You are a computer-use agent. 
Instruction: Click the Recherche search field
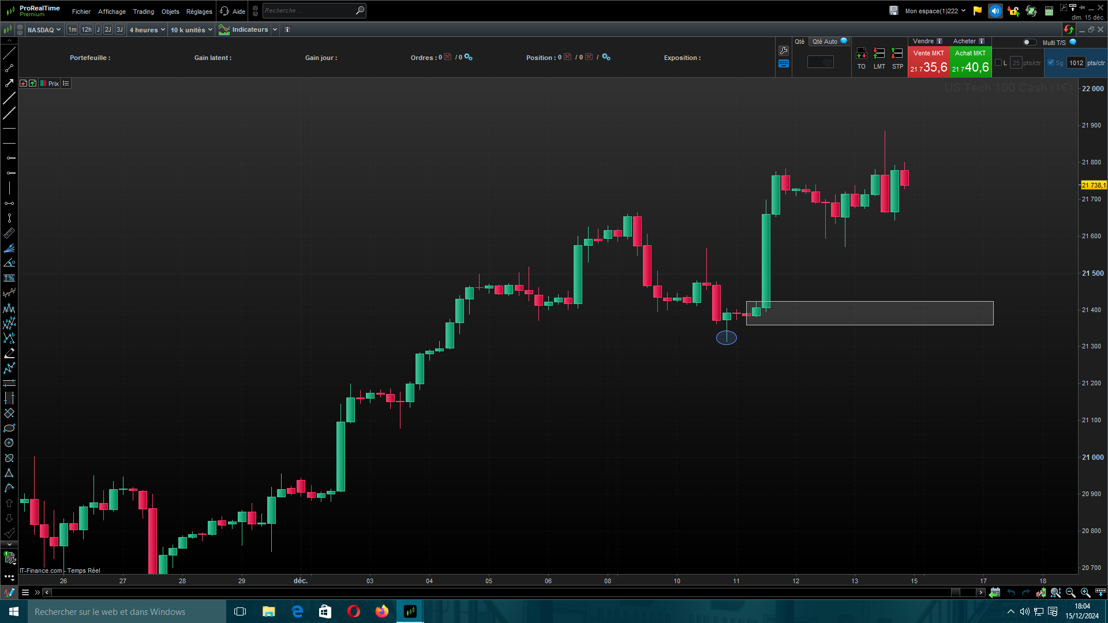coord(309,10)
